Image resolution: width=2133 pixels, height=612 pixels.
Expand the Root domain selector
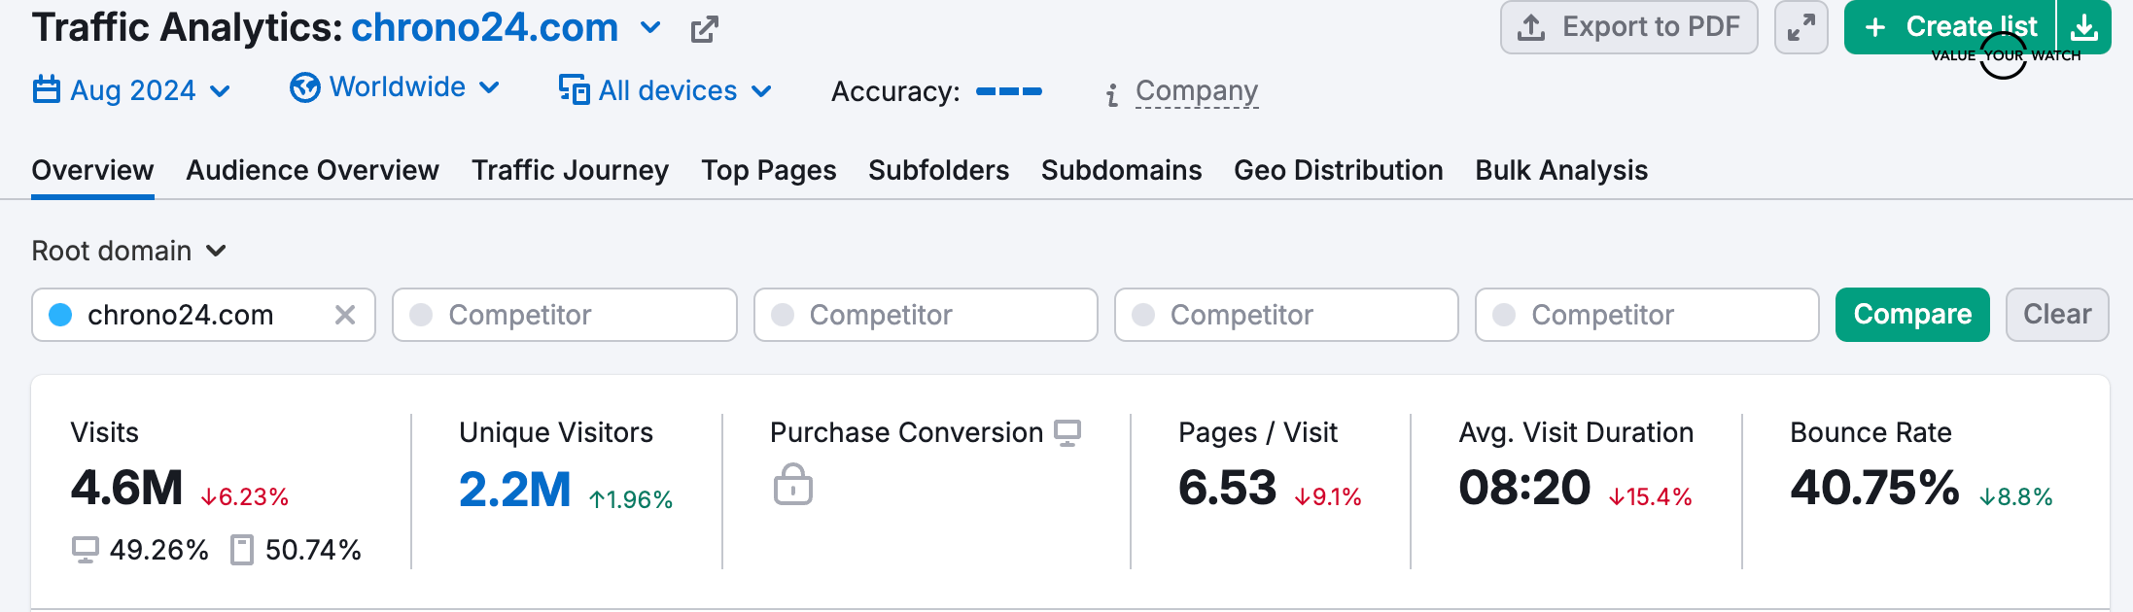coord(128,251)
